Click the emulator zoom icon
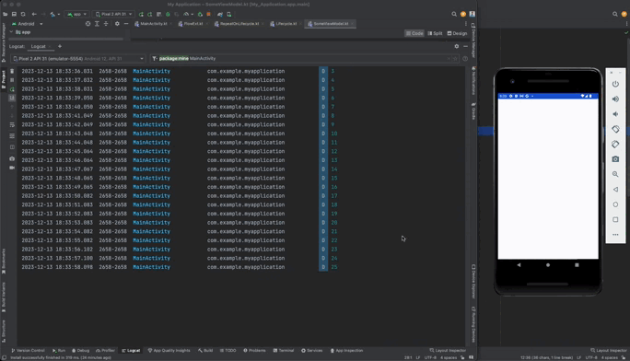This screenshot has height=361, width=630. [615, 174]
